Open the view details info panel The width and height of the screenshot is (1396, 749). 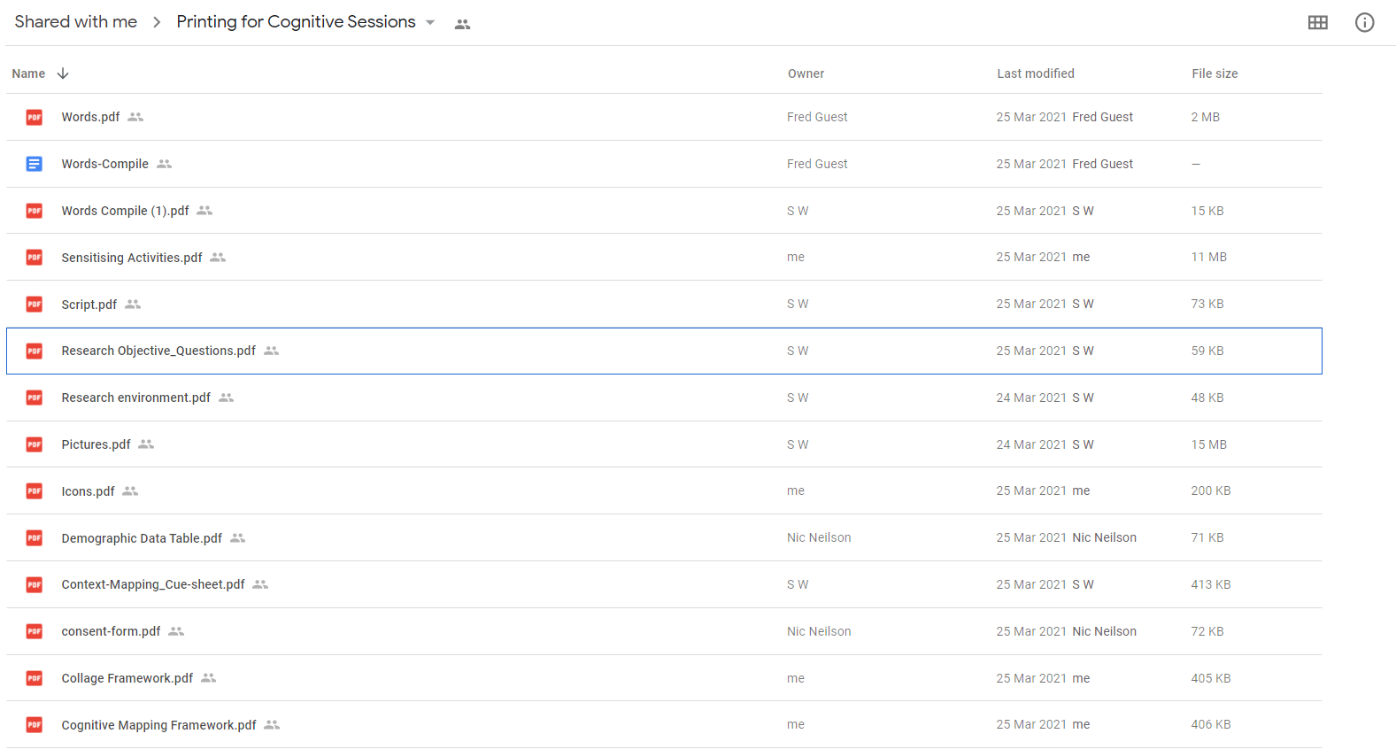coord(1364,23)
